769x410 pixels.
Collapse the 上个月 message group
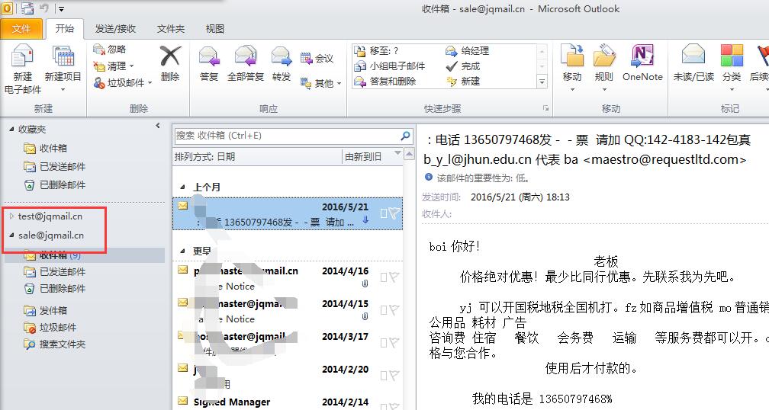182,187
